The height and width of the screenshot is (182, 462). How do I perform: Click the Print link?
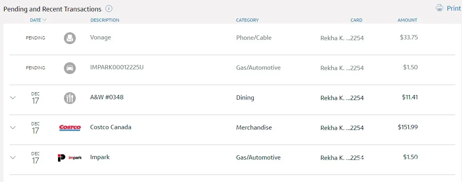click(454, 8)
